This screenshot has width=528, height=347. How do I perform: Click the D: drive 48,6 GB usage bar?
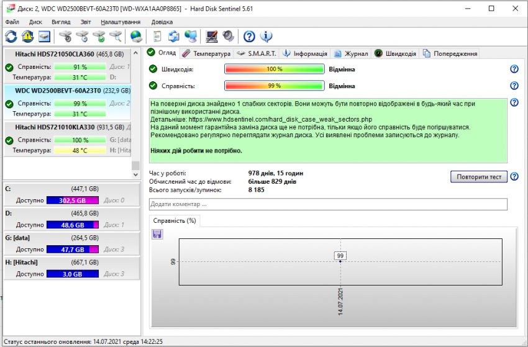point(73,225)
